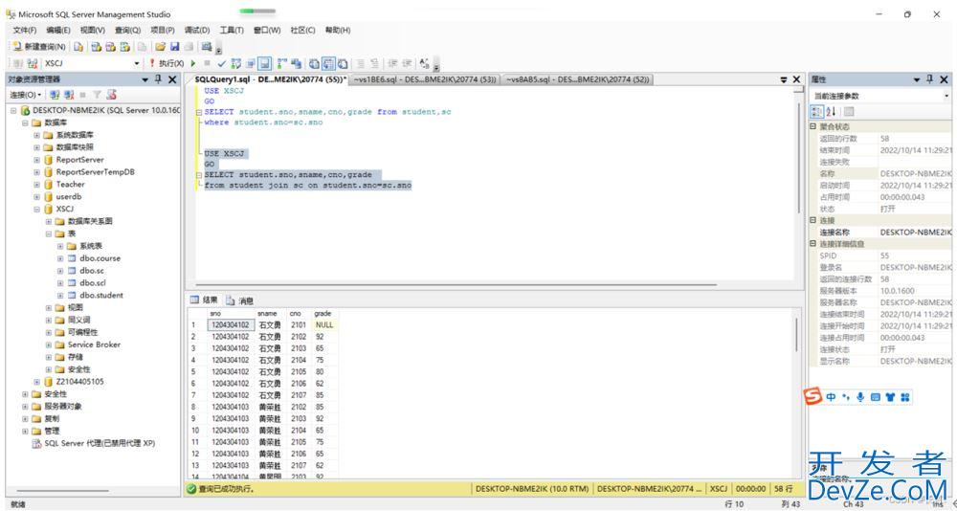Screen dimensions: 957x511
Task: Open the 对象资源管理器 panel options arrow
Action: [145, 80]
